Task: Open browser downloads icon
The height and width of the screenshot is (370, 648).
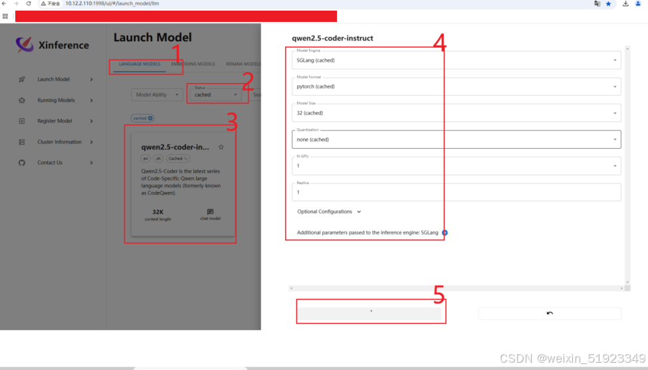Action: point(625,4)
